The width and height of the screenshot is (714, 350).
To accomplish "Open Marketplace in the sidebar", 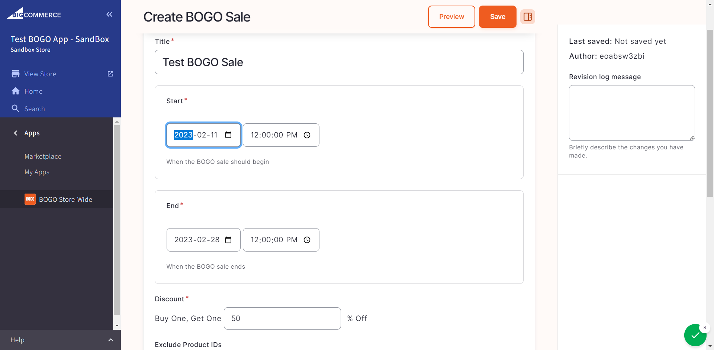I will (x=43, y=156).
